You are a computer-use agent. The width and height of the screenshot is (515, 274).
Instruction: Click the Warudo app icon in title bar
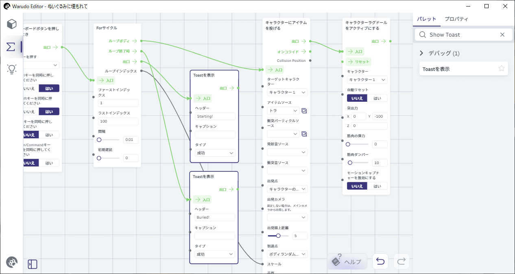[x=7, y=6]
